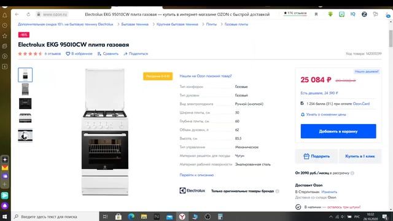Select fourth thumbnail showing burners
The height and width of the screenshot is (221, 393).
25,118
